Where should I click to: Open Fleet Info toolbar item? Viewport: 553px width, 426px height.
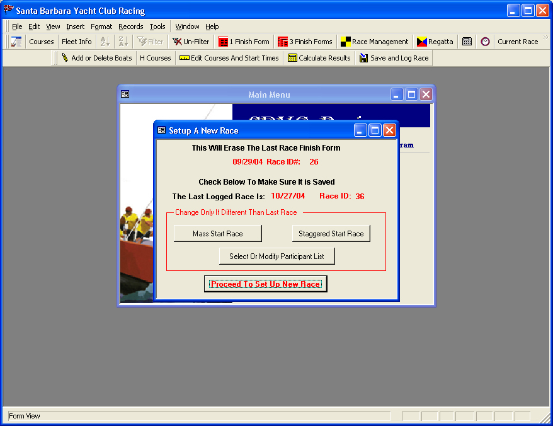point(77,42)
